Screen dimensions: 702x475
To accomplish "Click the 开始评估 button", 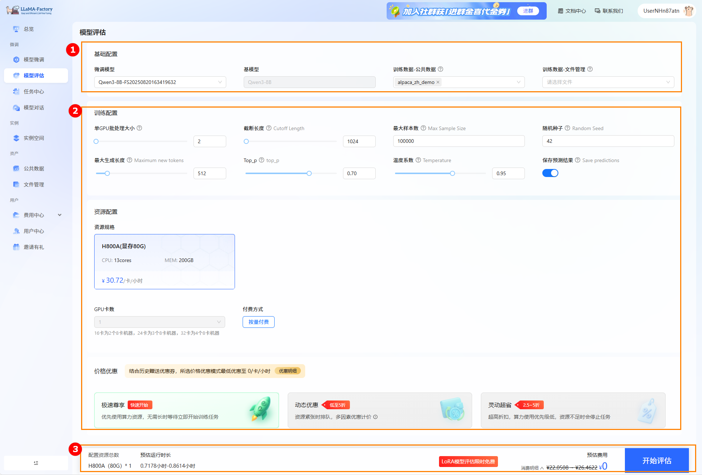I will tap(657, 460).
